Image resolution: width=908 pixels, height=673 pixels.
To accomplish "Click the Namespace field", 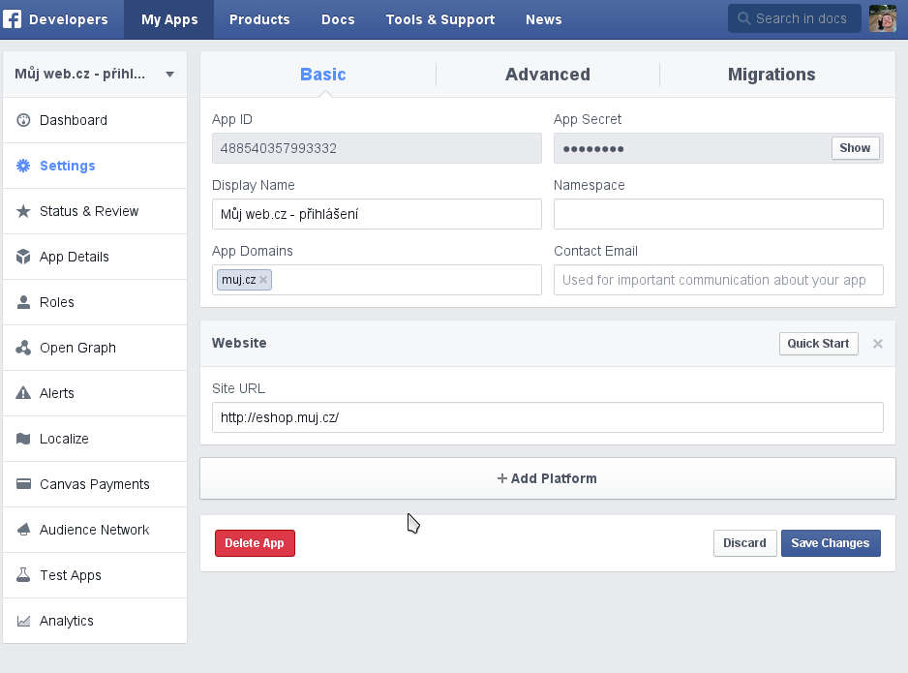I will [x=718, y=214].
